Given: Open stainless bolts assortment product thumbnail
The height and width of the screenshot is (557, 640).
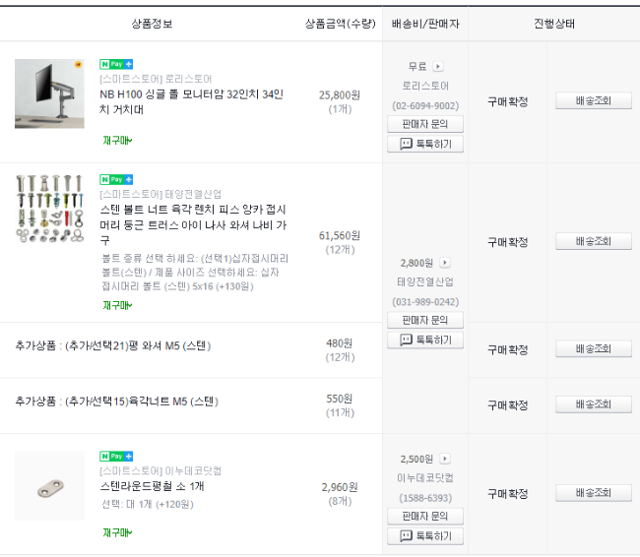Looking at the screenshot, I should tap(49, 209).
